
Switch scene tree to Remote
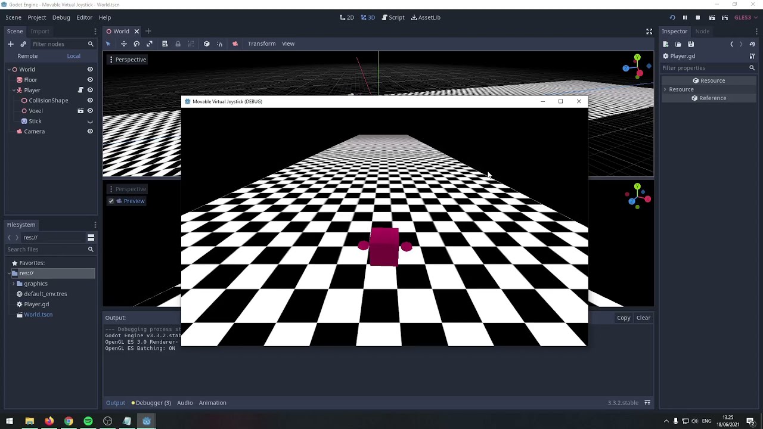click(x=27, y=56)
